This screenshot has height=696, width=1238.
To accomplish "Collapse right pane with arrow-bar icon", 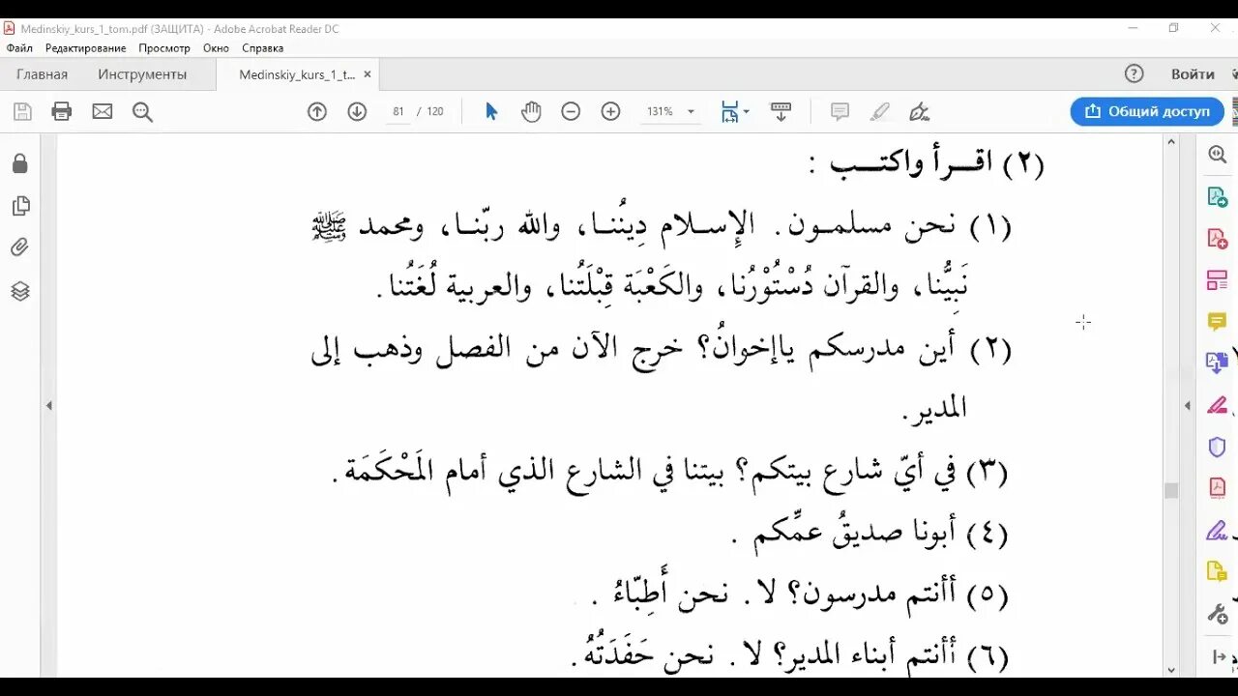I will pyautogui.click(x=1219, y=657).
